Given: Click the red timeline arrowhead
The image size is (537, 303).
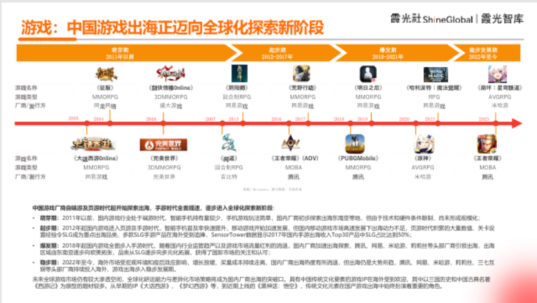Looking at the screenshot, I should [x=517, y=123].
